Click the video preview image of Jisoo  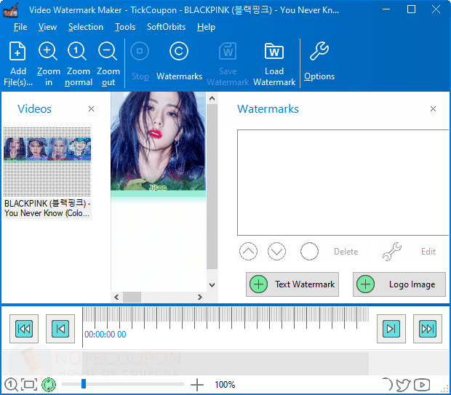[158, 141]
